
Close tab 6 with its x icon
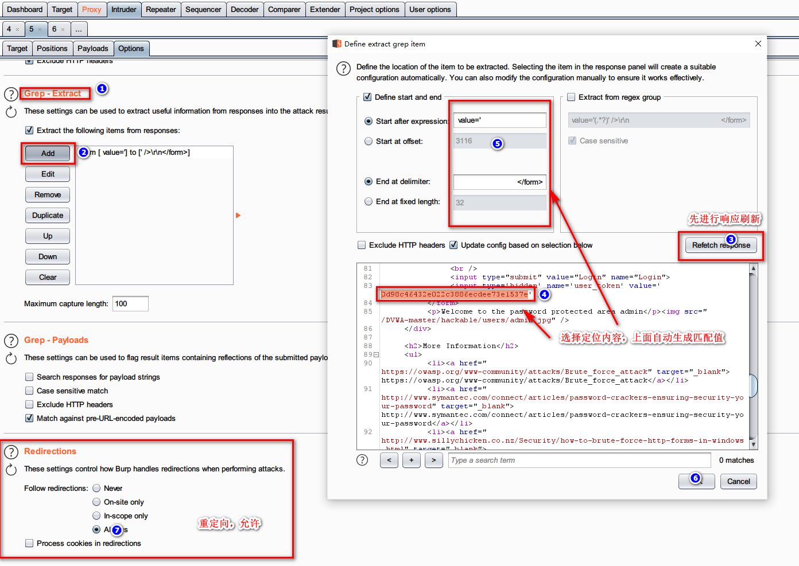[x=63, y=29]
